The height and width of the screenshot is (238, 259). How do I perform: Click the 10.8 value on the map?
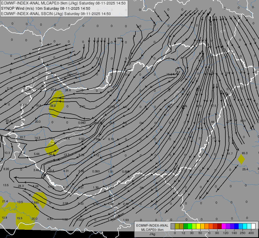click(x=4, y=218)
